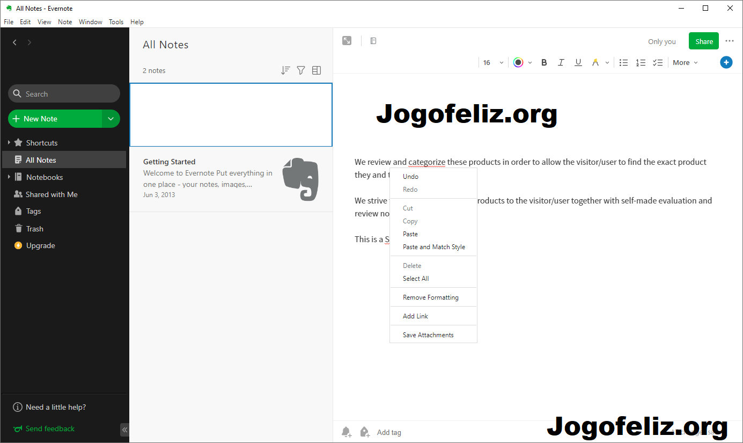The image size is (743, 443).
Task: Insert a bulleted list
Action: [623, 62]
